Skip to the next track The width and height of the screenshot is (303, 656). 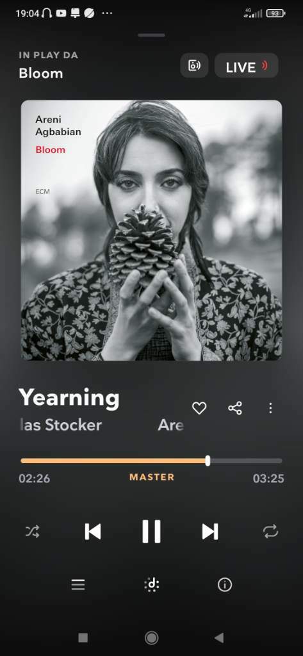tap(210, 532)
